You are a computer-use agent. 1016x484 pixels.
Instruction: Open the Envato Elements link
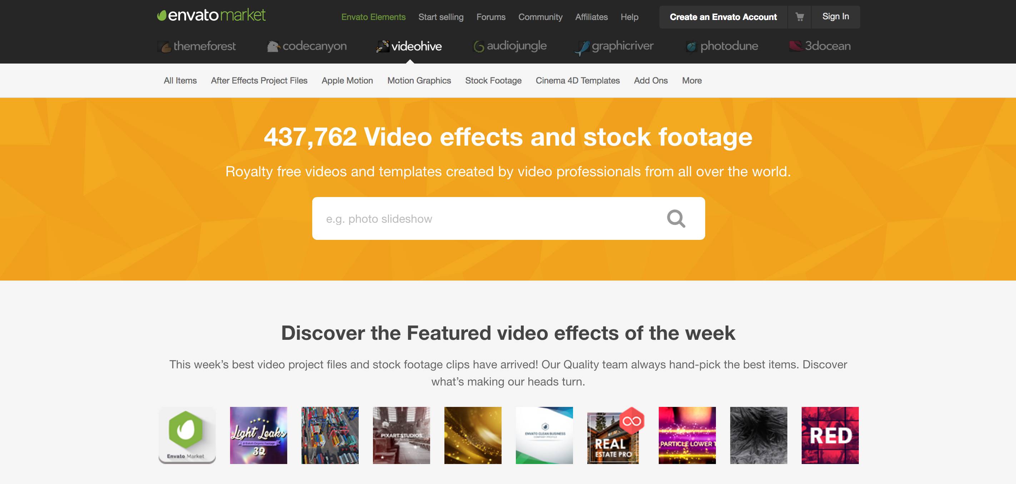point(373,17)
